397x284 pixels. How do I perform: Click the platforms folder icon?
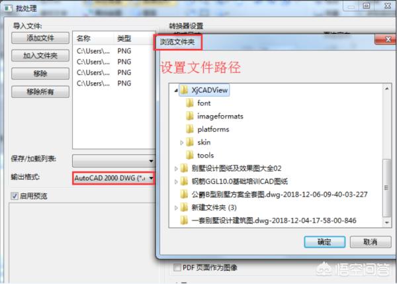point(190,129)
